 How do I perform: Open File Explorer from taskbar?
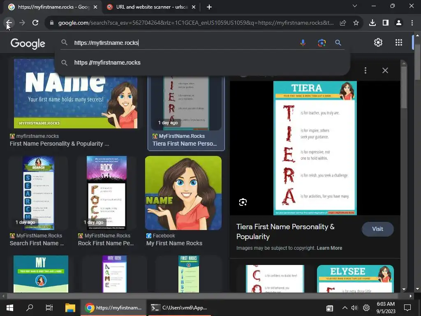(x=70, y=308)
